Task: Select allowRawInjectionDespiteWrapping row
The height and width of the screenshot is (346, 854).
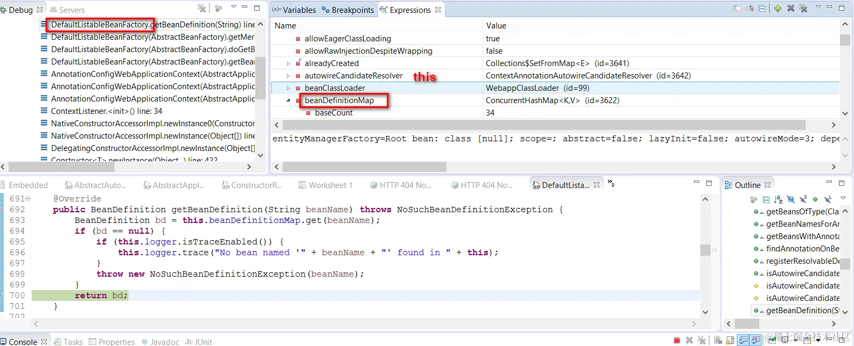Action: coord(555,51)
